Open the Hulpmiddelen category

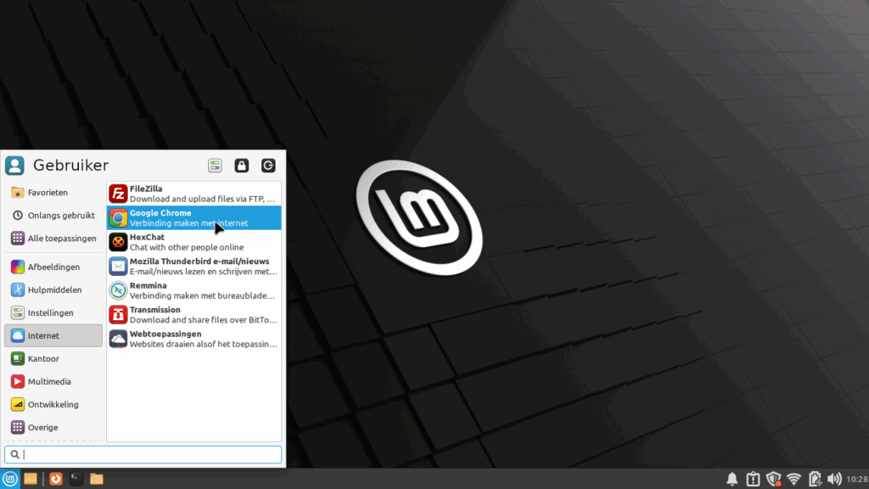click(53, 290)
